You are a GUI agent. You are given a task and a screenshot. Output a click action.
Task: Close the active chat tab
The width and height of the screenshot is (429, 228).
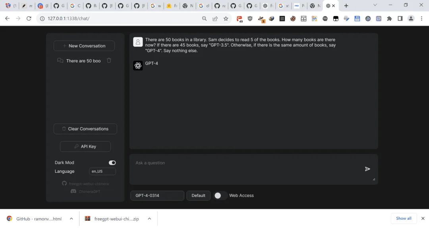(334, 6)
